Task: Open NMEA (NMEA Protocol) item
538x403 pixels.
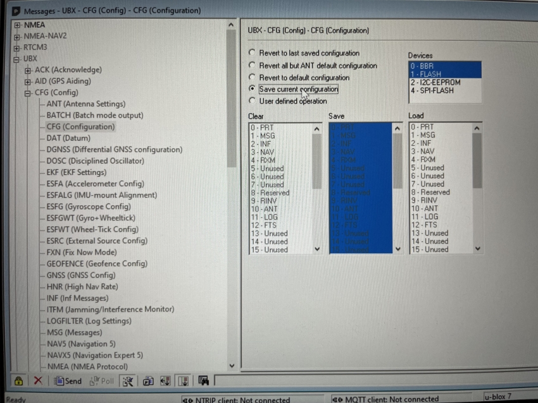Action: (87, 367)
